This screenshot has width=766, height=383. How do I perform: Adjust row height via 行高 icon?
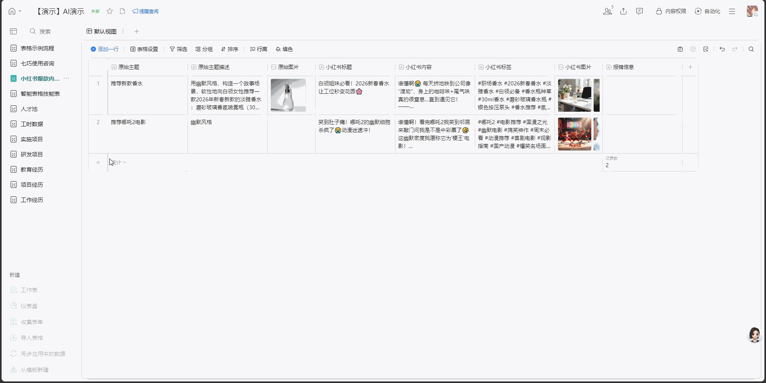click(259, 49)
